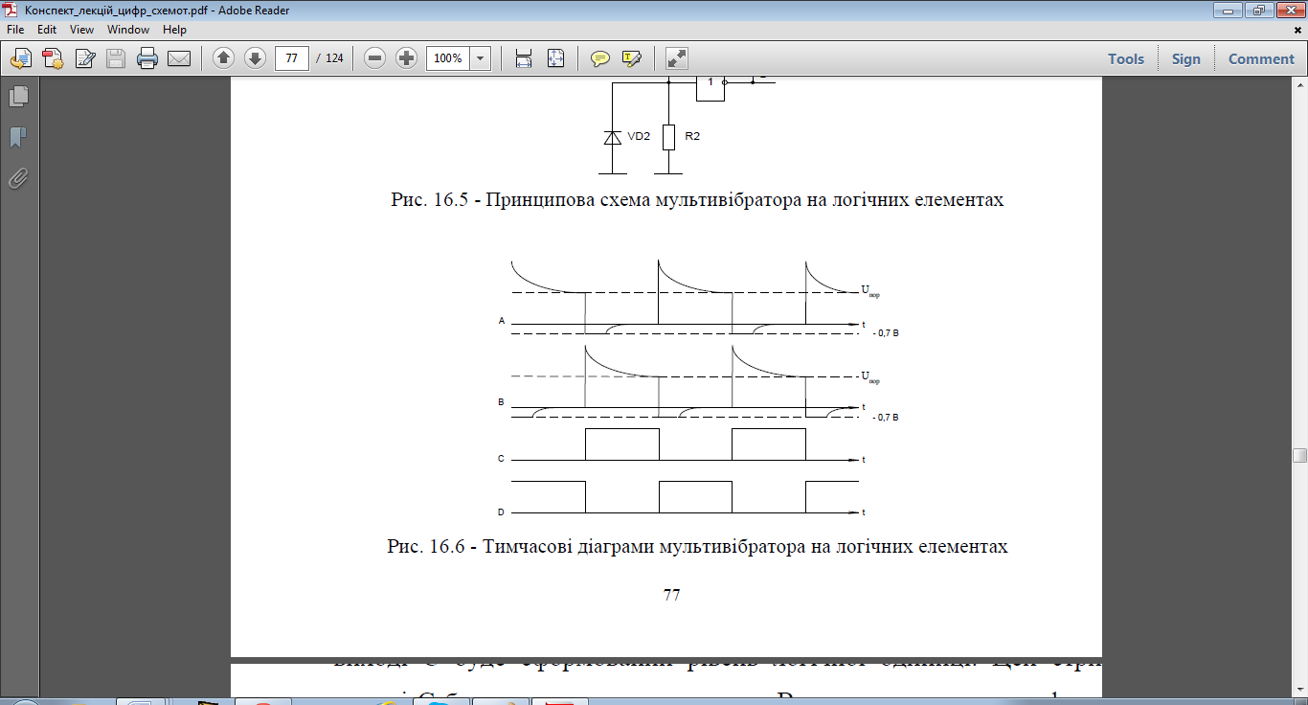Zoom in with the plus button
1308x705 pixels.
tap(407, 58)
